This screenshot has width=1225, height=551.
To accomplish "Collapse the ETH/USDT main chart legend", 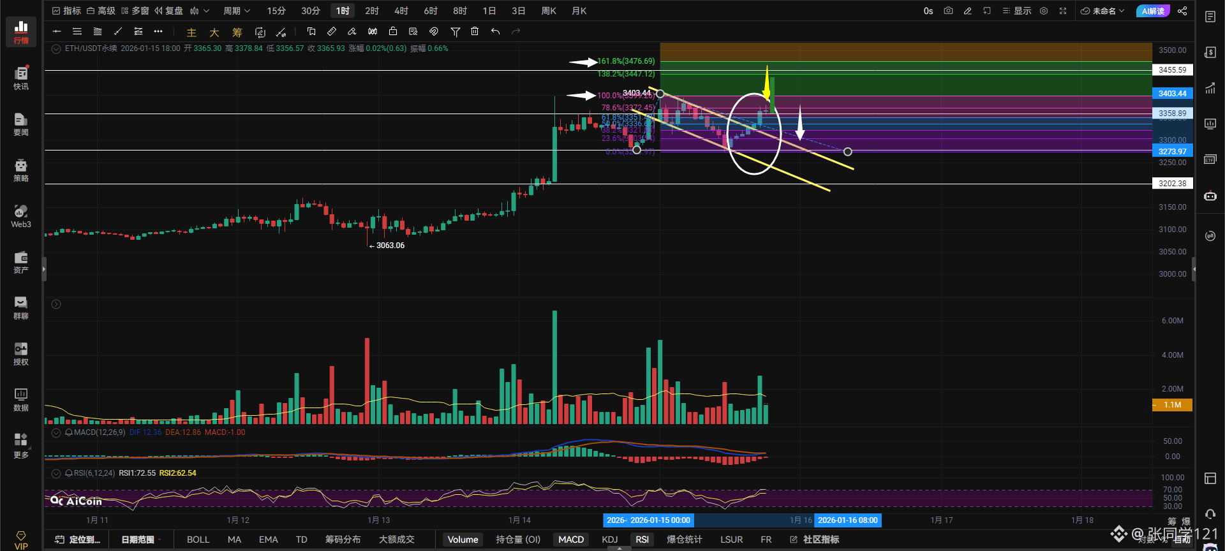I will [56, 48].
